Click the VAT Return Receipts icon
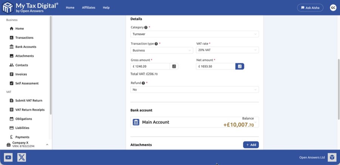The height and width of the screenshot is (165, 340). [11, 110]
